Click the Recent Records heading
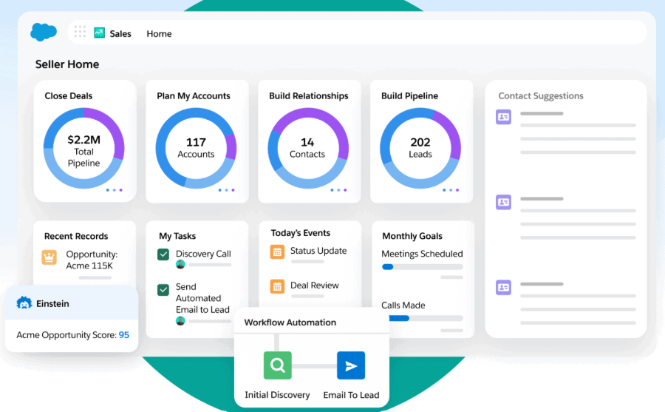The height and width of the screenshot is (412, 665). 76,236
